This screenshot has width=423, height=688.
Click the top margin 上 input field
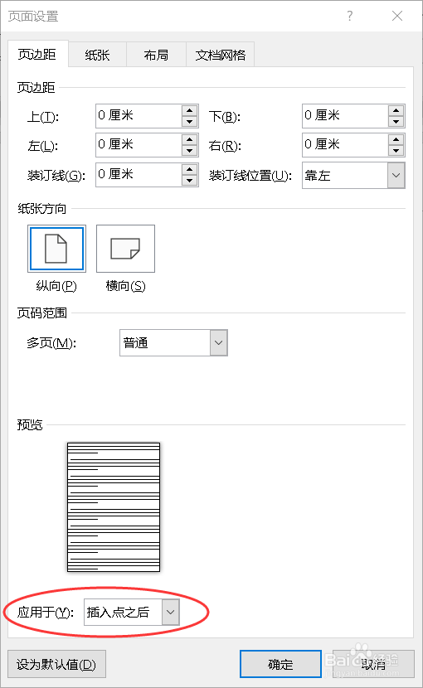(139, 116)
